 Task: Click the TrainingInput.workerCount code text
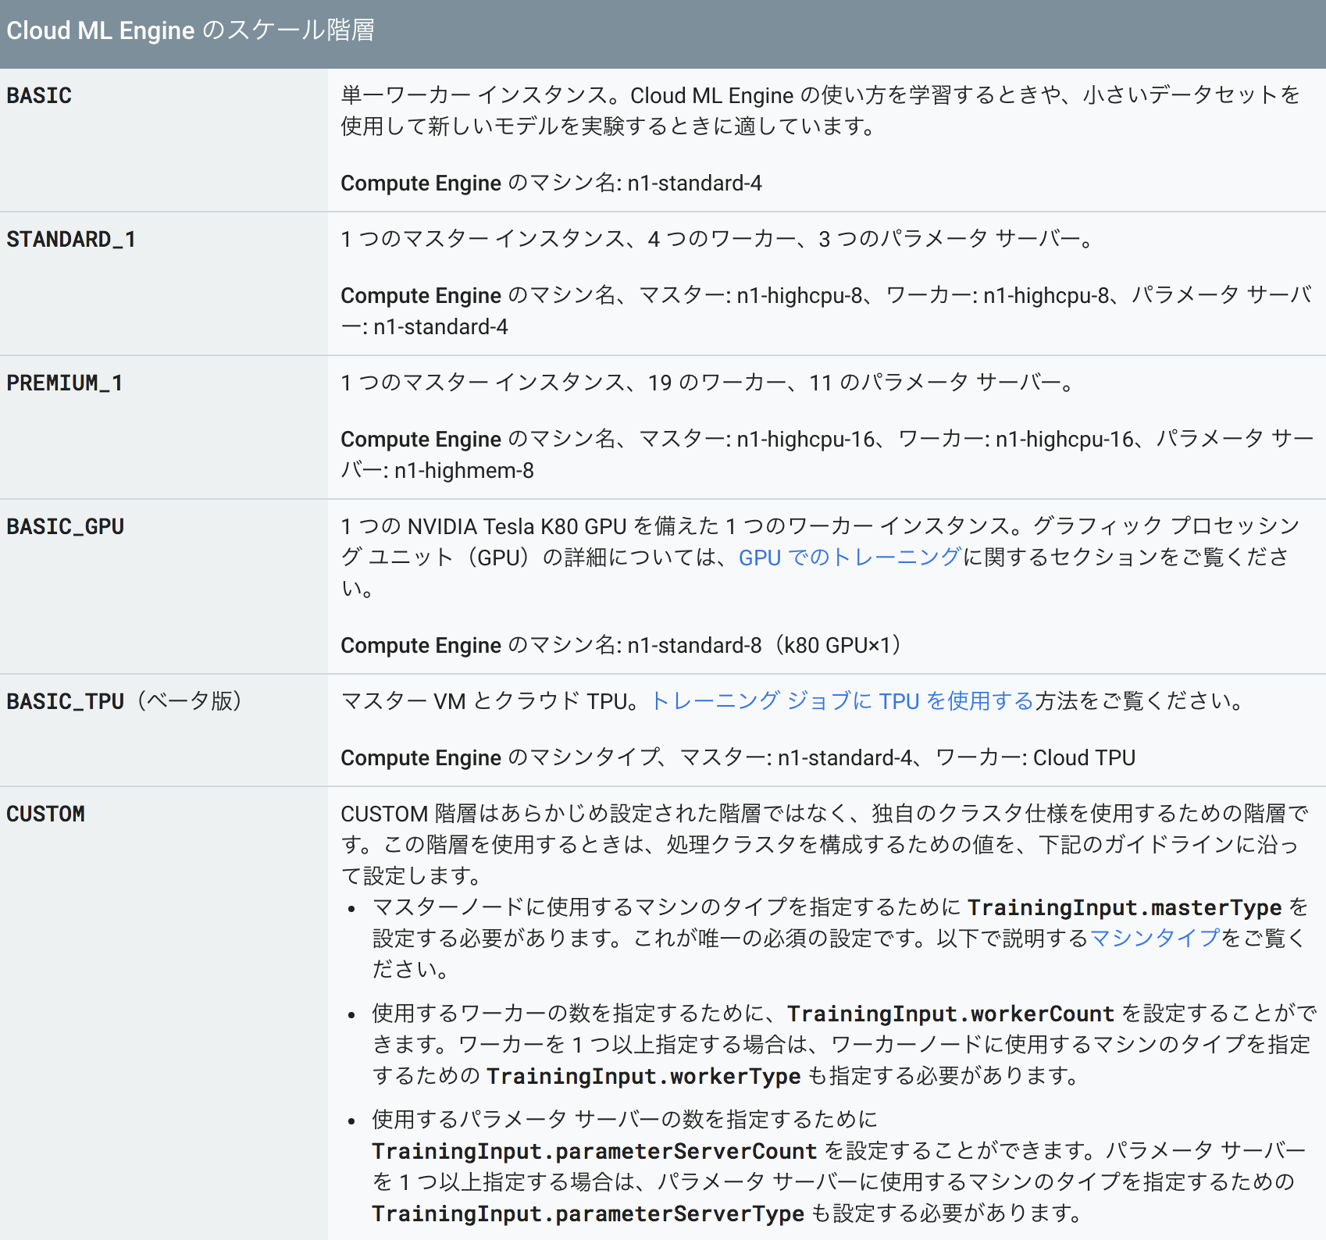point(950,1014)
